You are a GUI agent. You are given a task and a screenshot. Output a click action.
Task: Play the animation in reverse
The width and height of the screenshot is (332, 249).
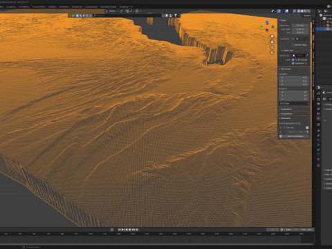tap(127, 230)
